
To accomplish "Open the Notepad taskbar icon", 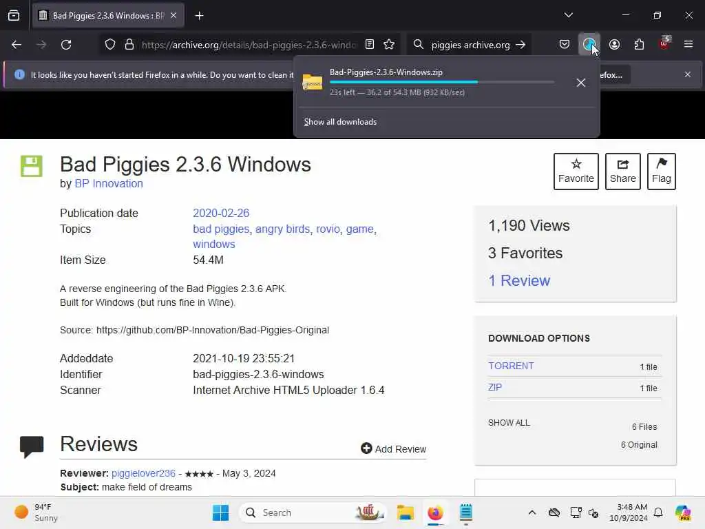I will click(x=466, y=512).
